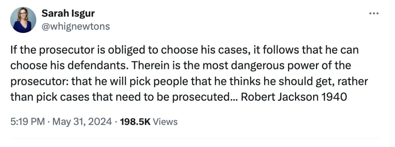Open Sarah Isgur's profile avatar photo
Image resolution: width=395 pixels, height=147 pixels.
click(x=23, y=20)
